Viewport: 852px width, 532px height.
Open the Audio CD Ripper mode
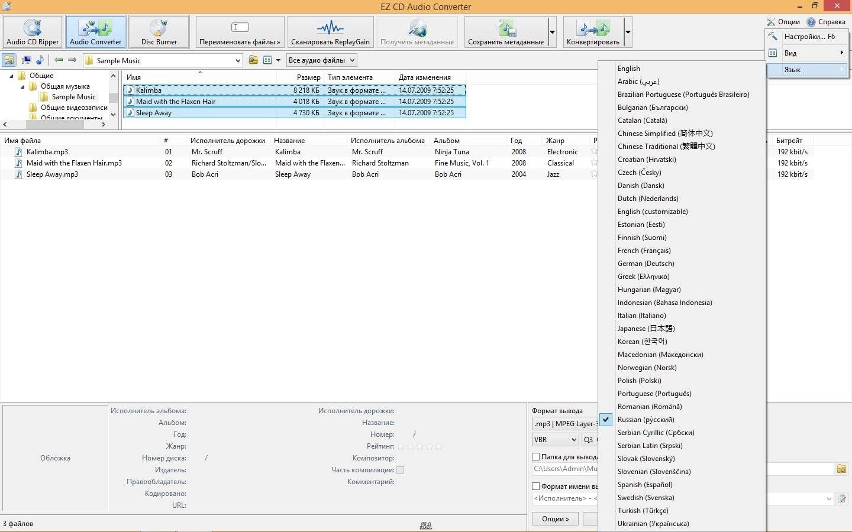point(33,32)
